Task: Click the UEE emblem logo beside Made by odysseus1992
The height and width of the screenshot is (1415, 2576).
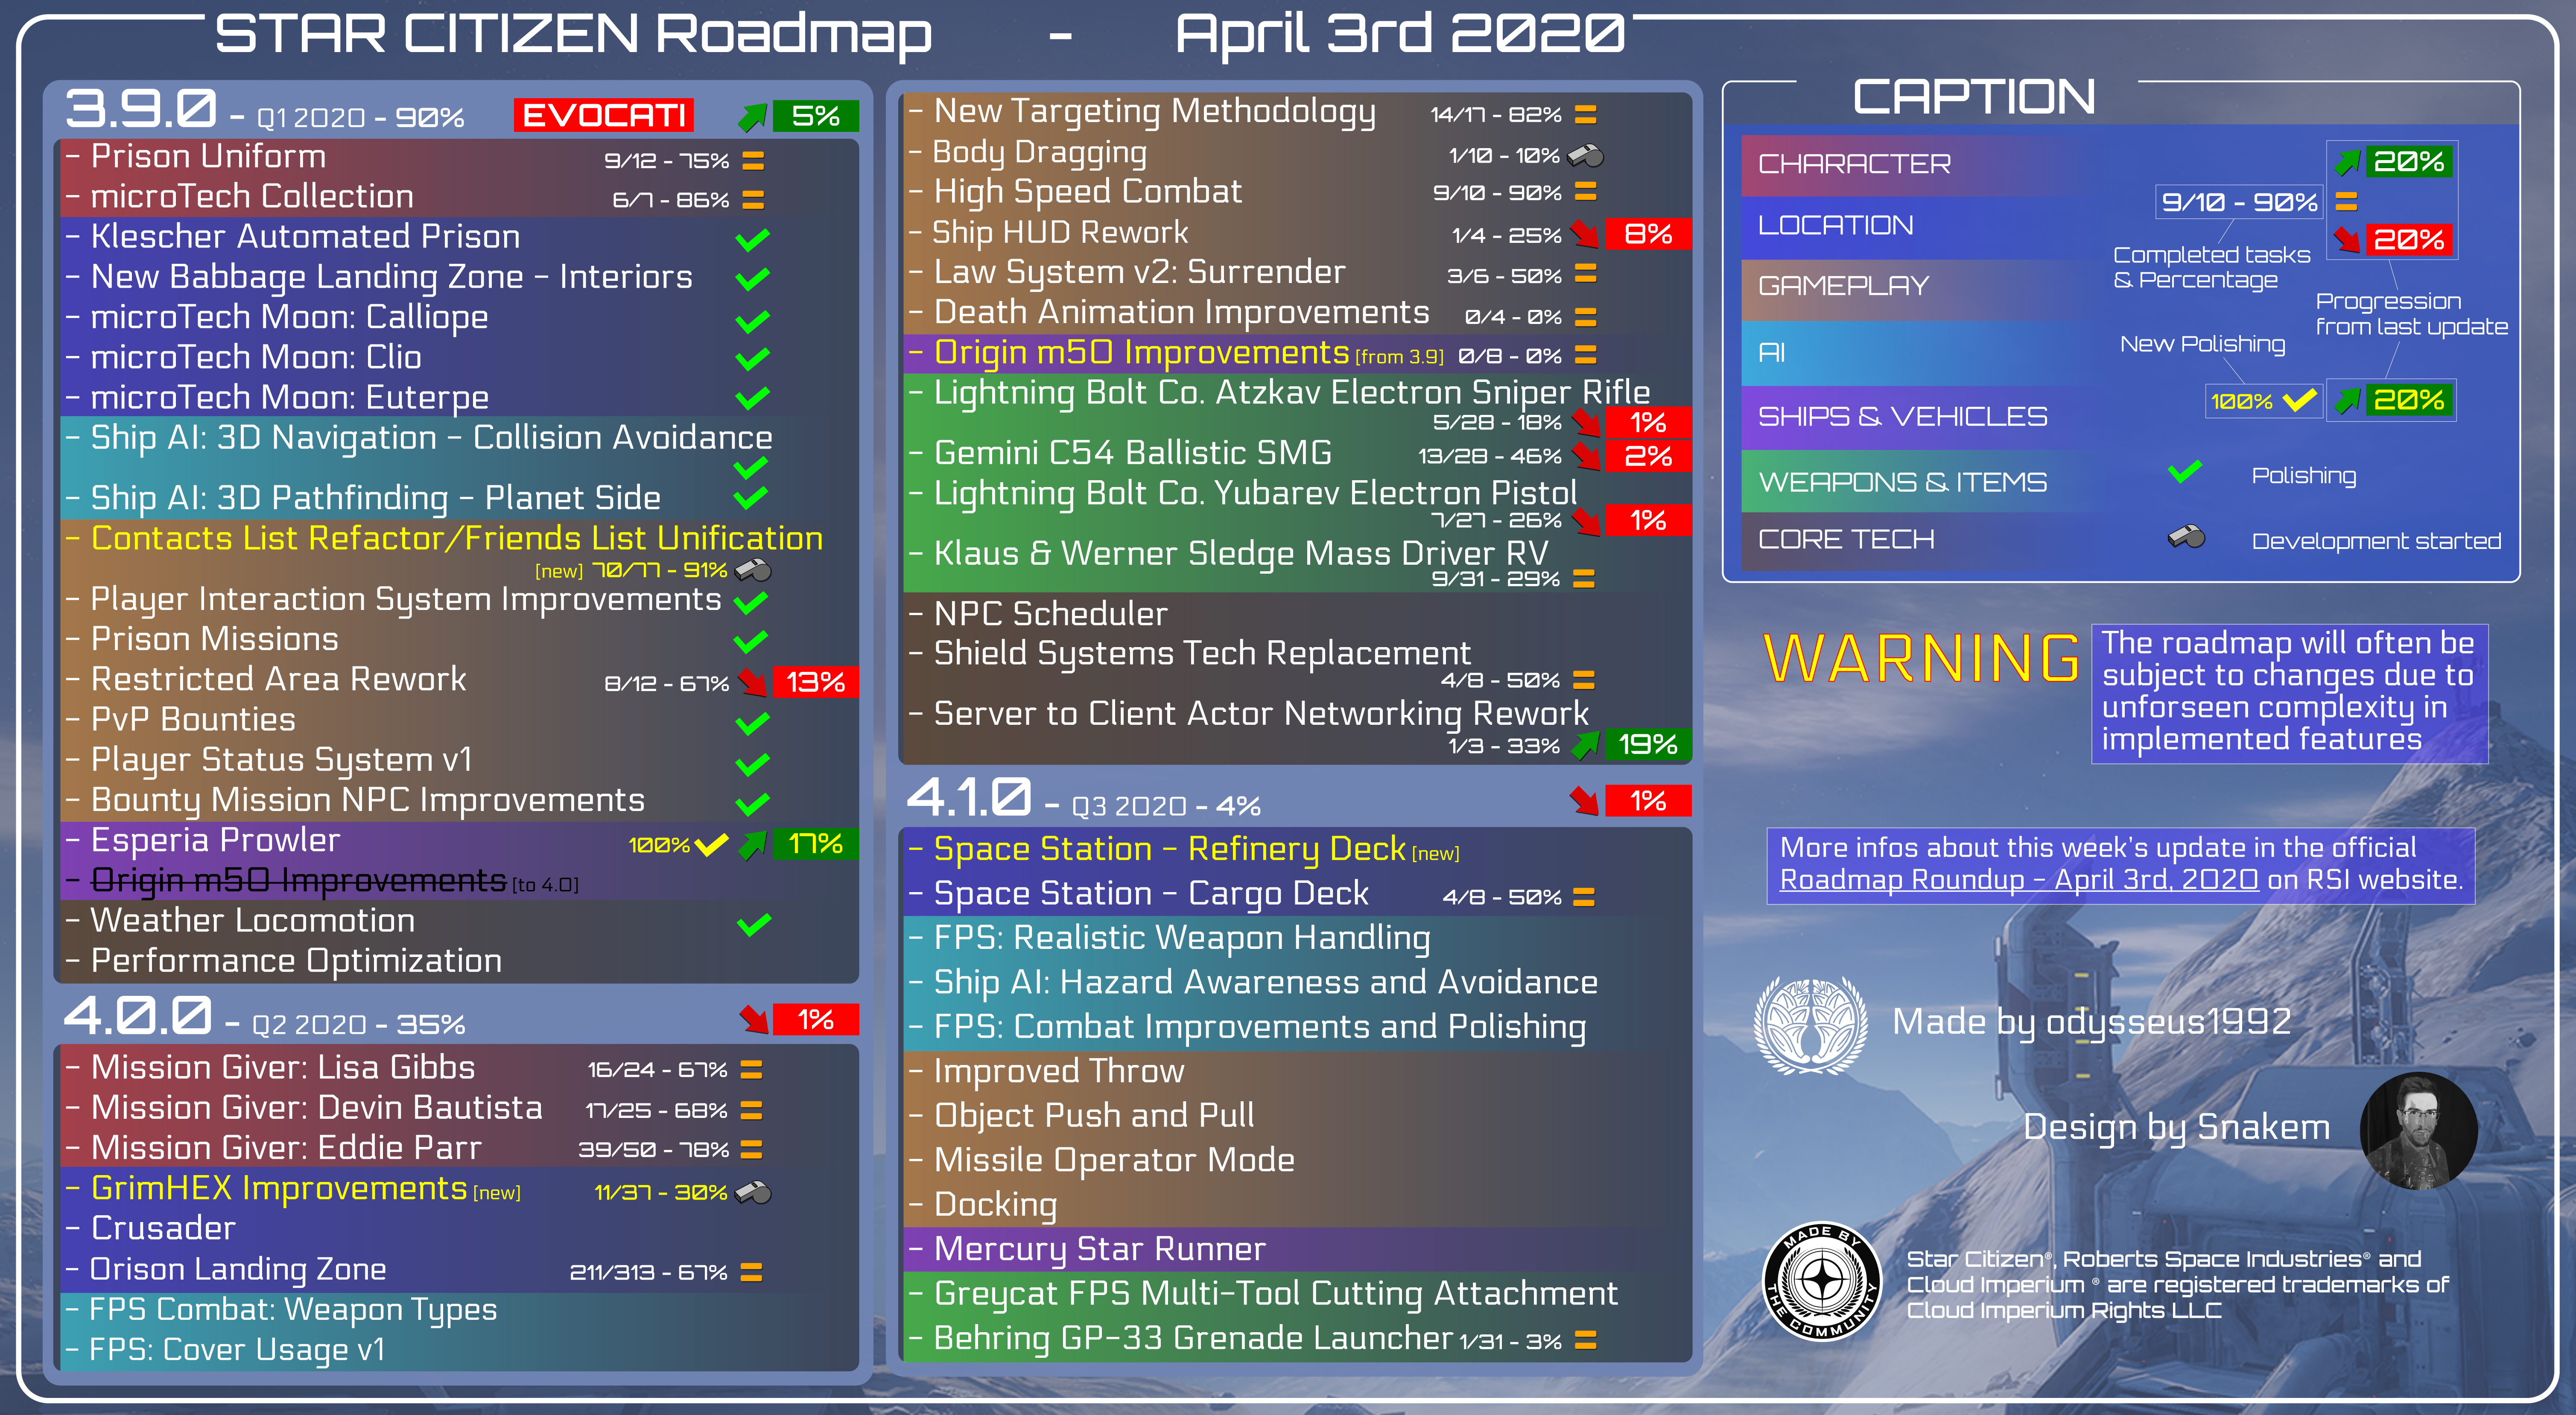Action: tap(1811, 1027)
